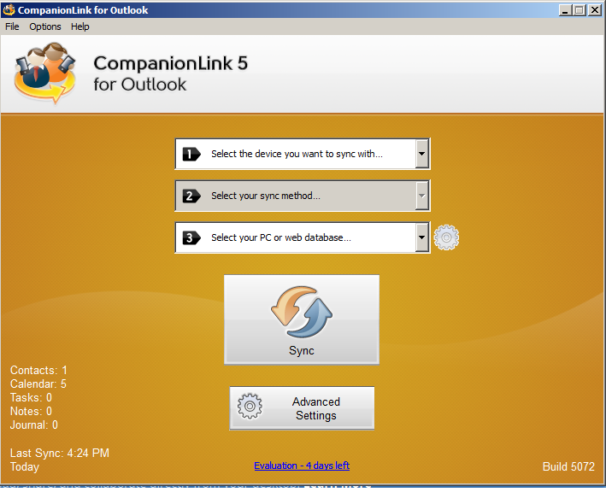Image resolution: width=606 pixels, height=492 pixels.
Task: Click the 'Tasks: 0' count
Action: tap(31, 397)
